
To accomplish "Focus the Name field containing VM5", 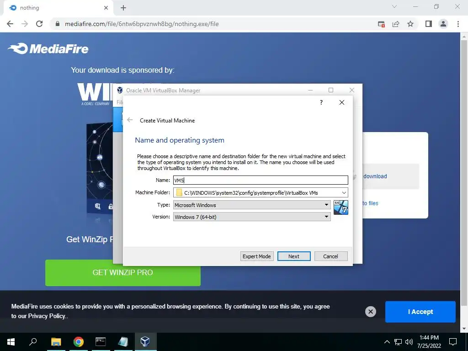I will (x=261, y=180).
